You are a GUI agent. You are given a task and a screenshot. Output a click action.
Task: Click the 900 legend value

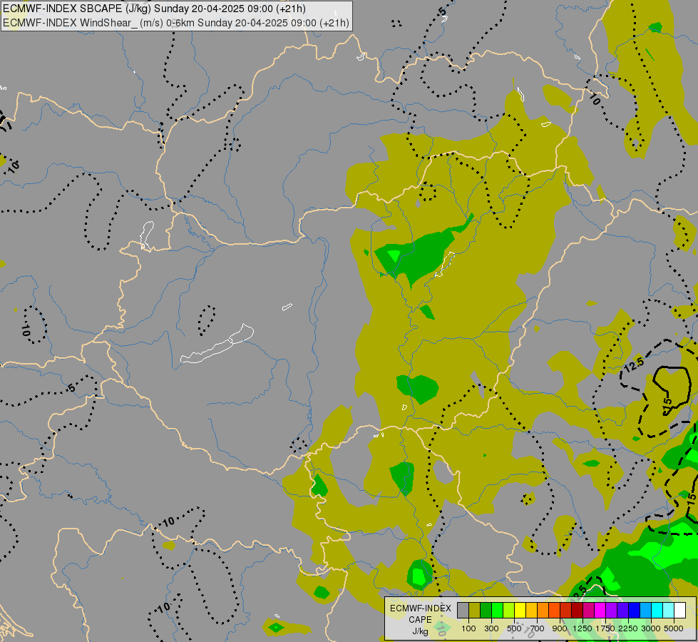[560, 628]
